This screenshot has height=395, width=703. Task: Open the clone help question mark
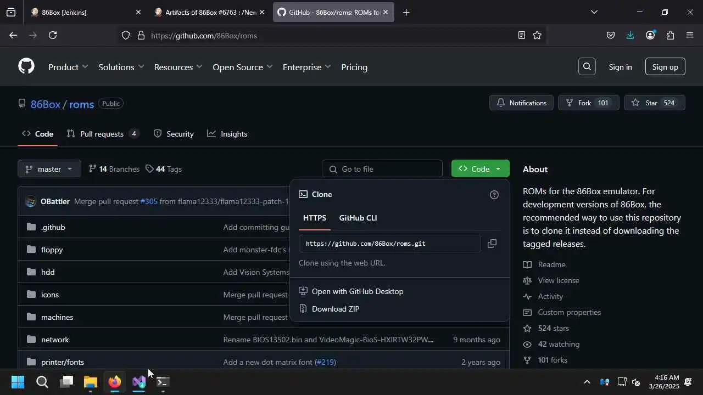coord(494,195)
